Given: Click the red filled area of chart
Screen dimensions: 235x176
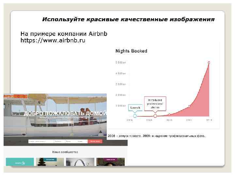Looking at the screenshot, I should tap(201, 105).
